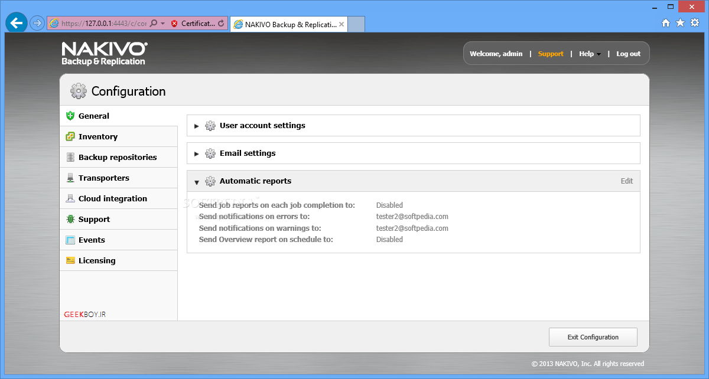Click gear icon beside User account settings
Screen dimensions: 709x379
point(210,126)
